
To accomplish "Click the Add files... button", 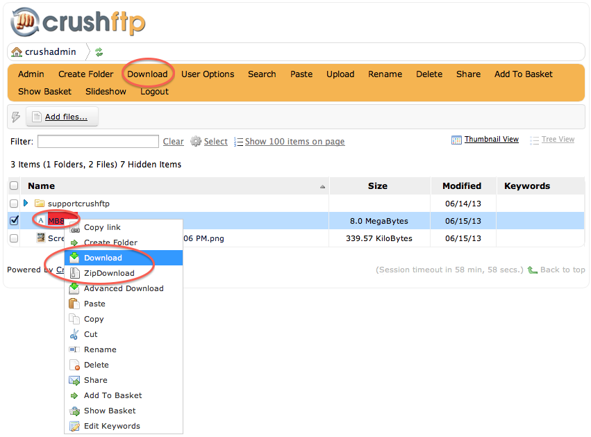I will (63, 117).
